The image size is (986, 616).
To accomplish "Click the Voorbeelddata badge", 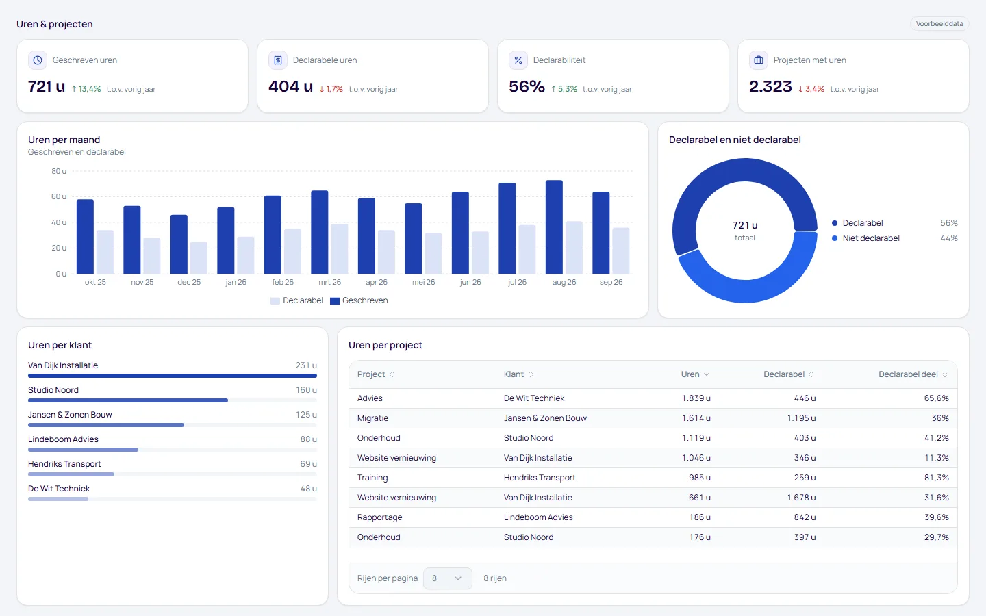I will point(939,24).
